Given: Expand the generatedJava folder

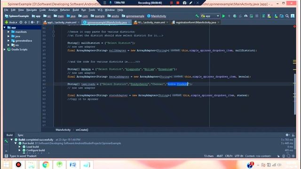Looking at the screenshot, I should click(x=8, y=41).
